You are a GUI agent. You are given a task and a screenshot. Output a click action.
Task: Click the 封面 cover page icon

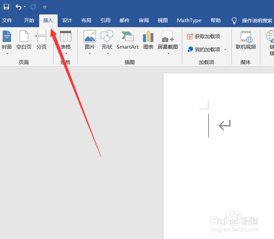pyautogui.click(x=7, y=36)
